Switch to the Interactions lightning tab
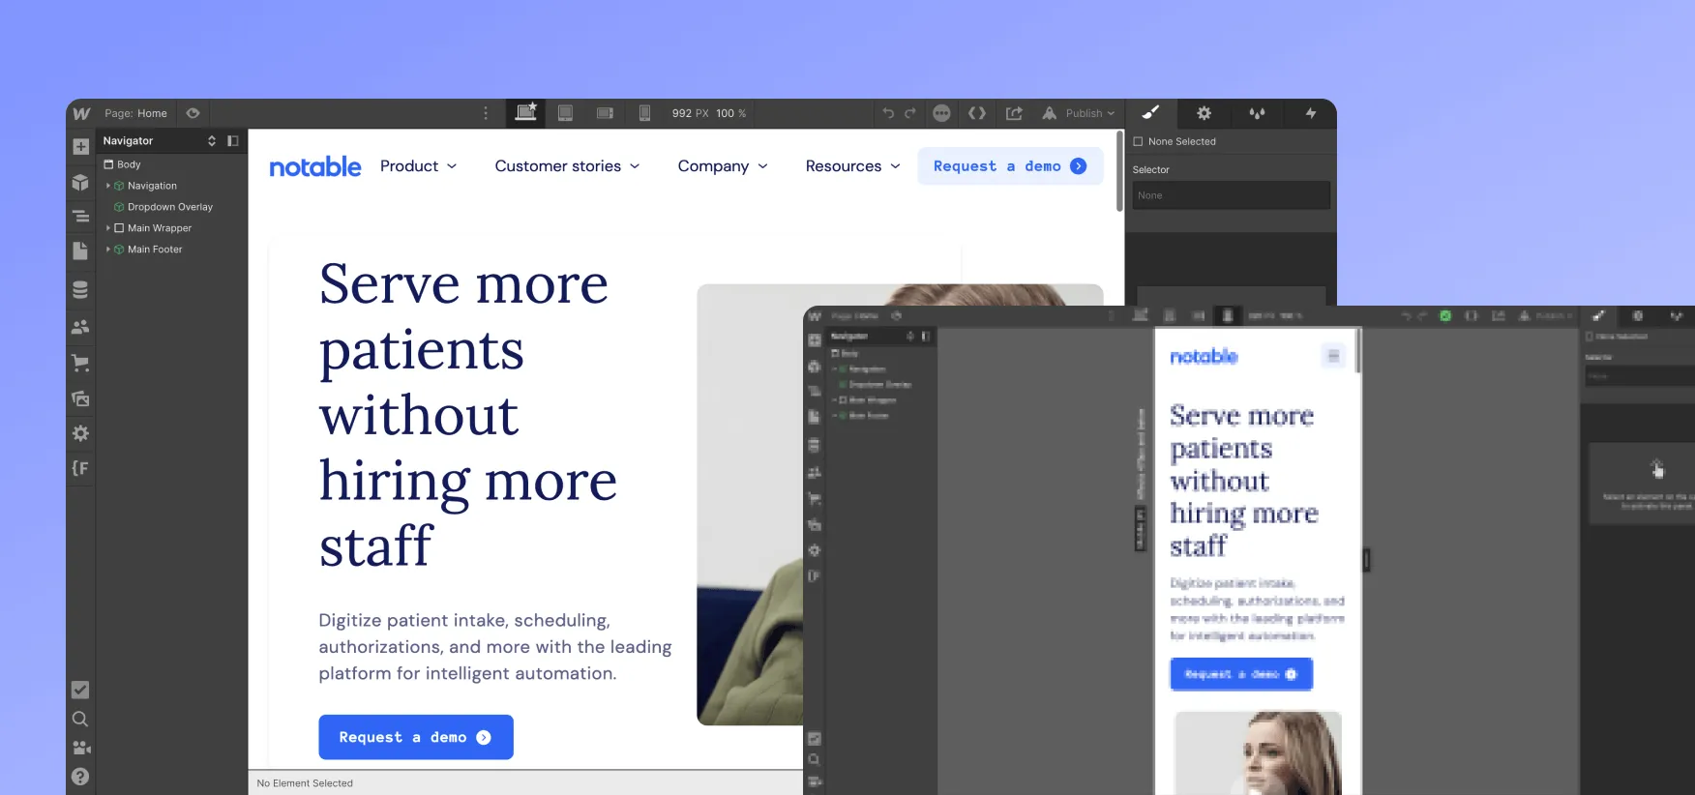The height and width of the screenshot is (795, 1695). coord(1311,113)
